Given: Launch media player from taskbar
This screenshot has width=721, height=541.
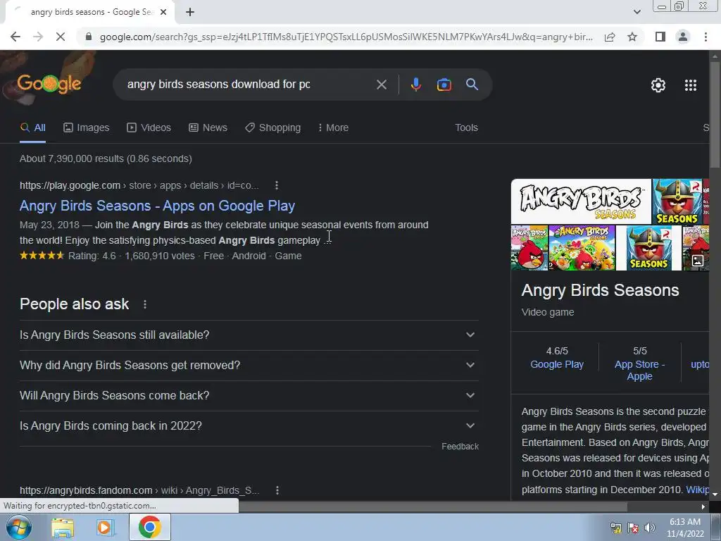Looking at the screenshot, I should coord(105,527).
